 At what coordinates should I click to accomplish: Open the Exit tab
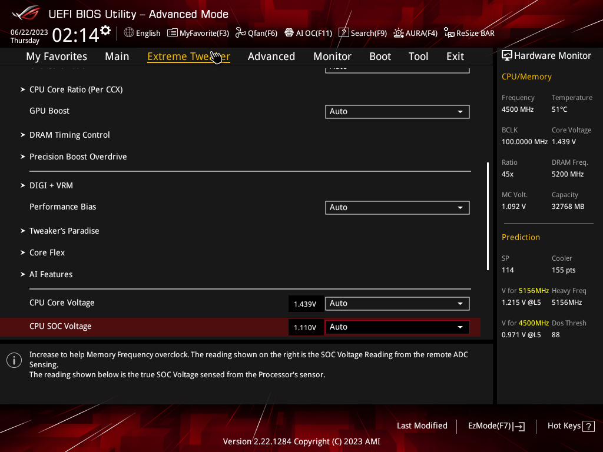[455, 56]
